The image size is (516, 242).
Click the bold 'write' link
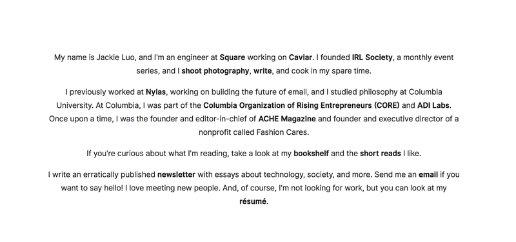(x=263, y=71)
